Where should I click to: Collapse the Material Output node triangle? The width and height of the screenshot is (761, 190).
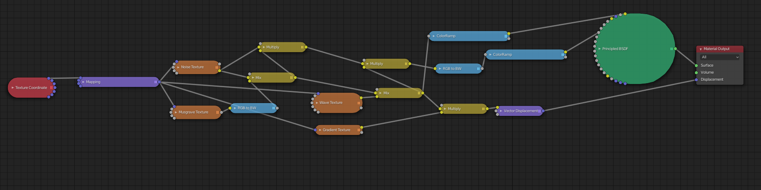pos(701,49)
